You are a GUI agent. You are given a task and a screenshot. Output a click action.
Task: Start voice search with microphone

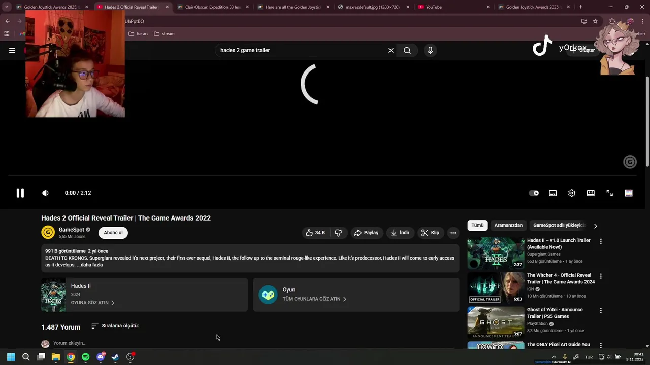click(430, 50)
